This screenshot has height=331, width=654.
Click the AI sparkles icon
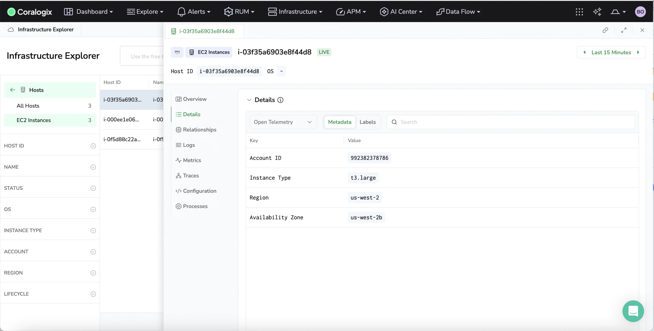tap(597, 12)
